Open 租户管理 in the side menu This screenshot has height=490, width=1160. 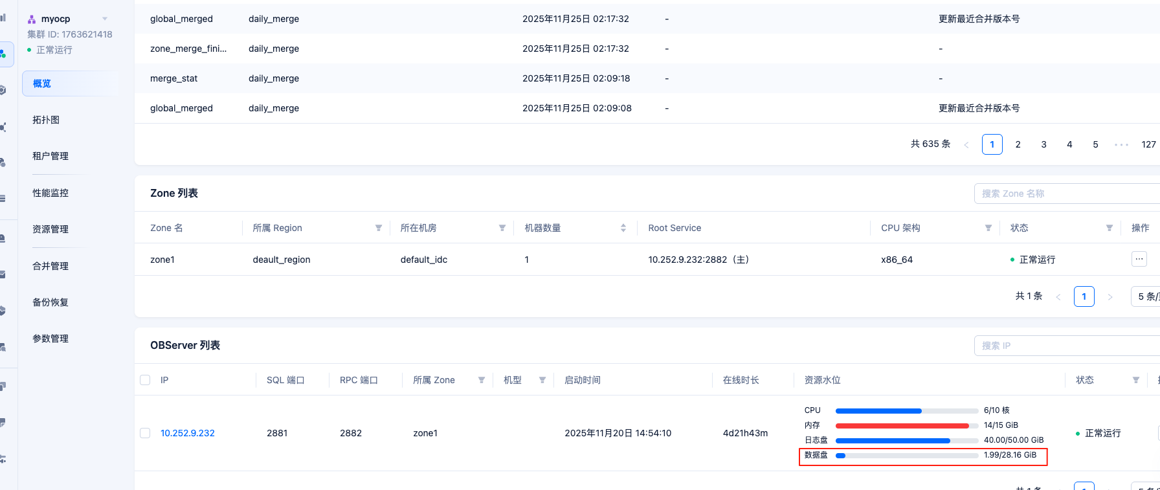pyautogui.click(x=50, y=156)
